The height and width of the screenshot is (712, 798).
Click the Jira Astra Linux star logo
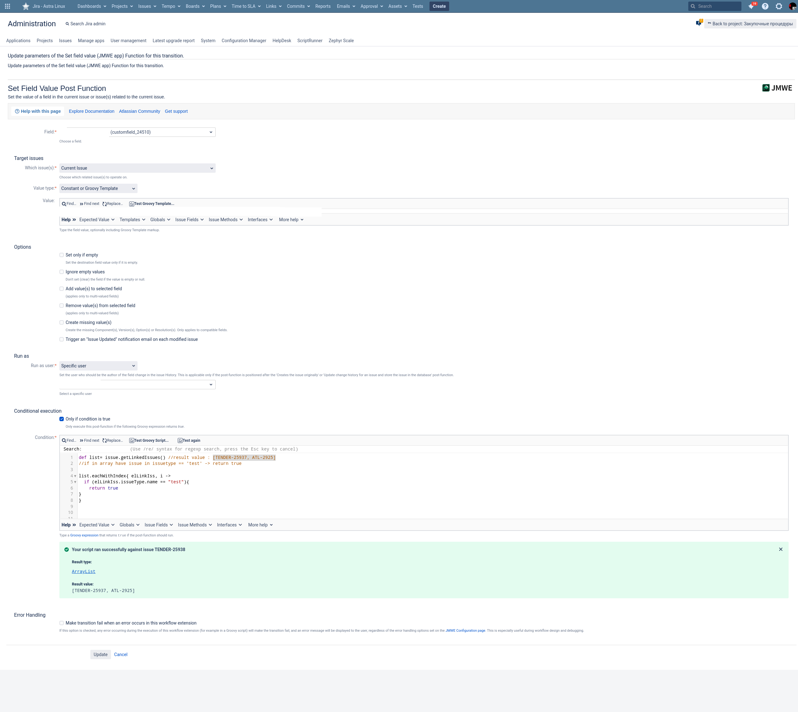point(26,6)
